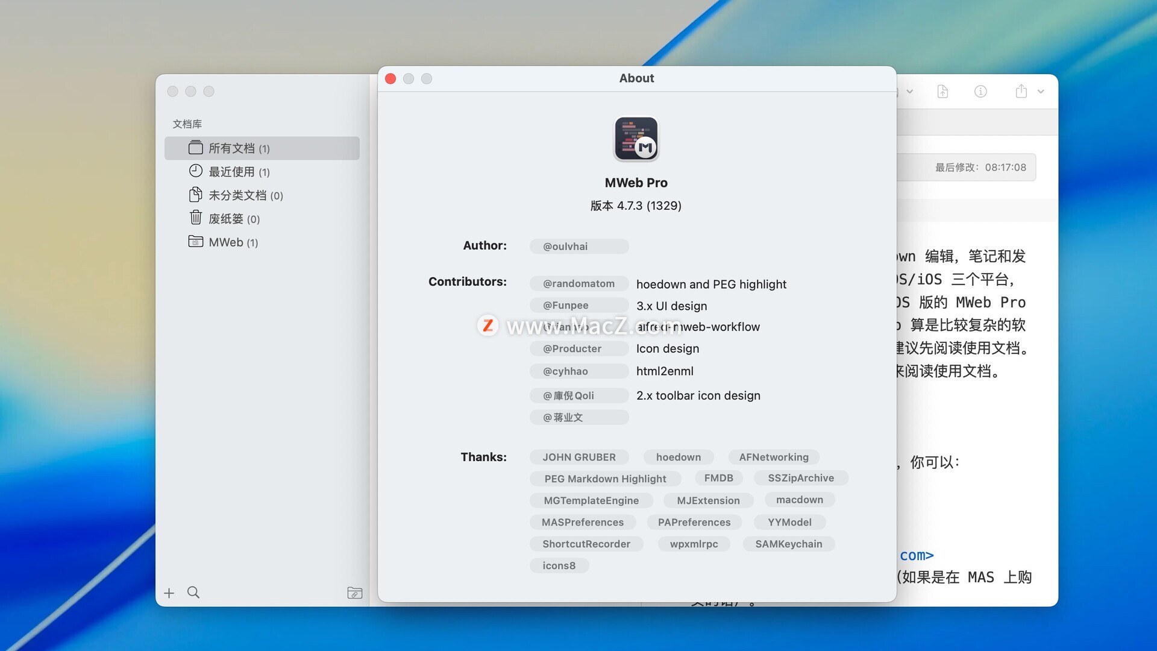The width and height of the screenshot is (1157, 651).
Task: Open contributor @Funpee link
Action: click(579, 306)
